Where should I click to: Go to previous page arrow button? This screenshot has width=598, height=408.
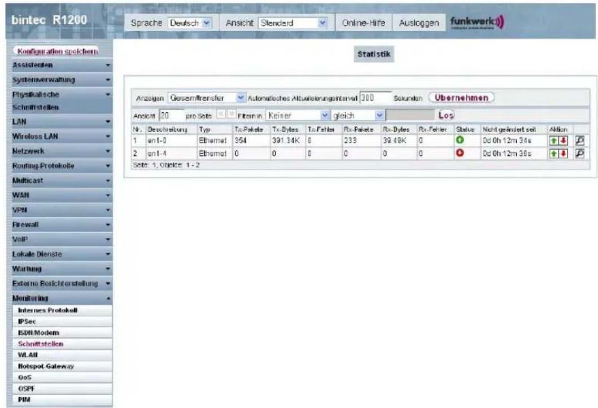221,114
